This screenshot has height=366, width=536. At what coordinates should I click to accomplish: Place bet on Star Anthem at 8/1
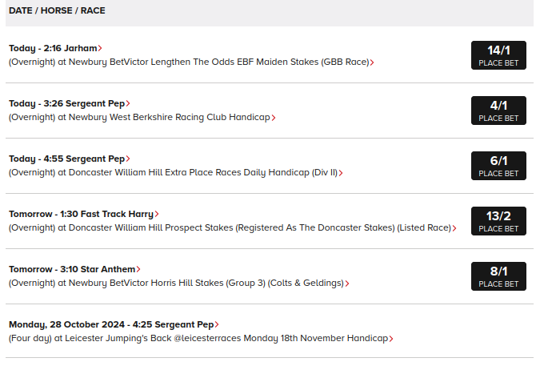point(498,276)
